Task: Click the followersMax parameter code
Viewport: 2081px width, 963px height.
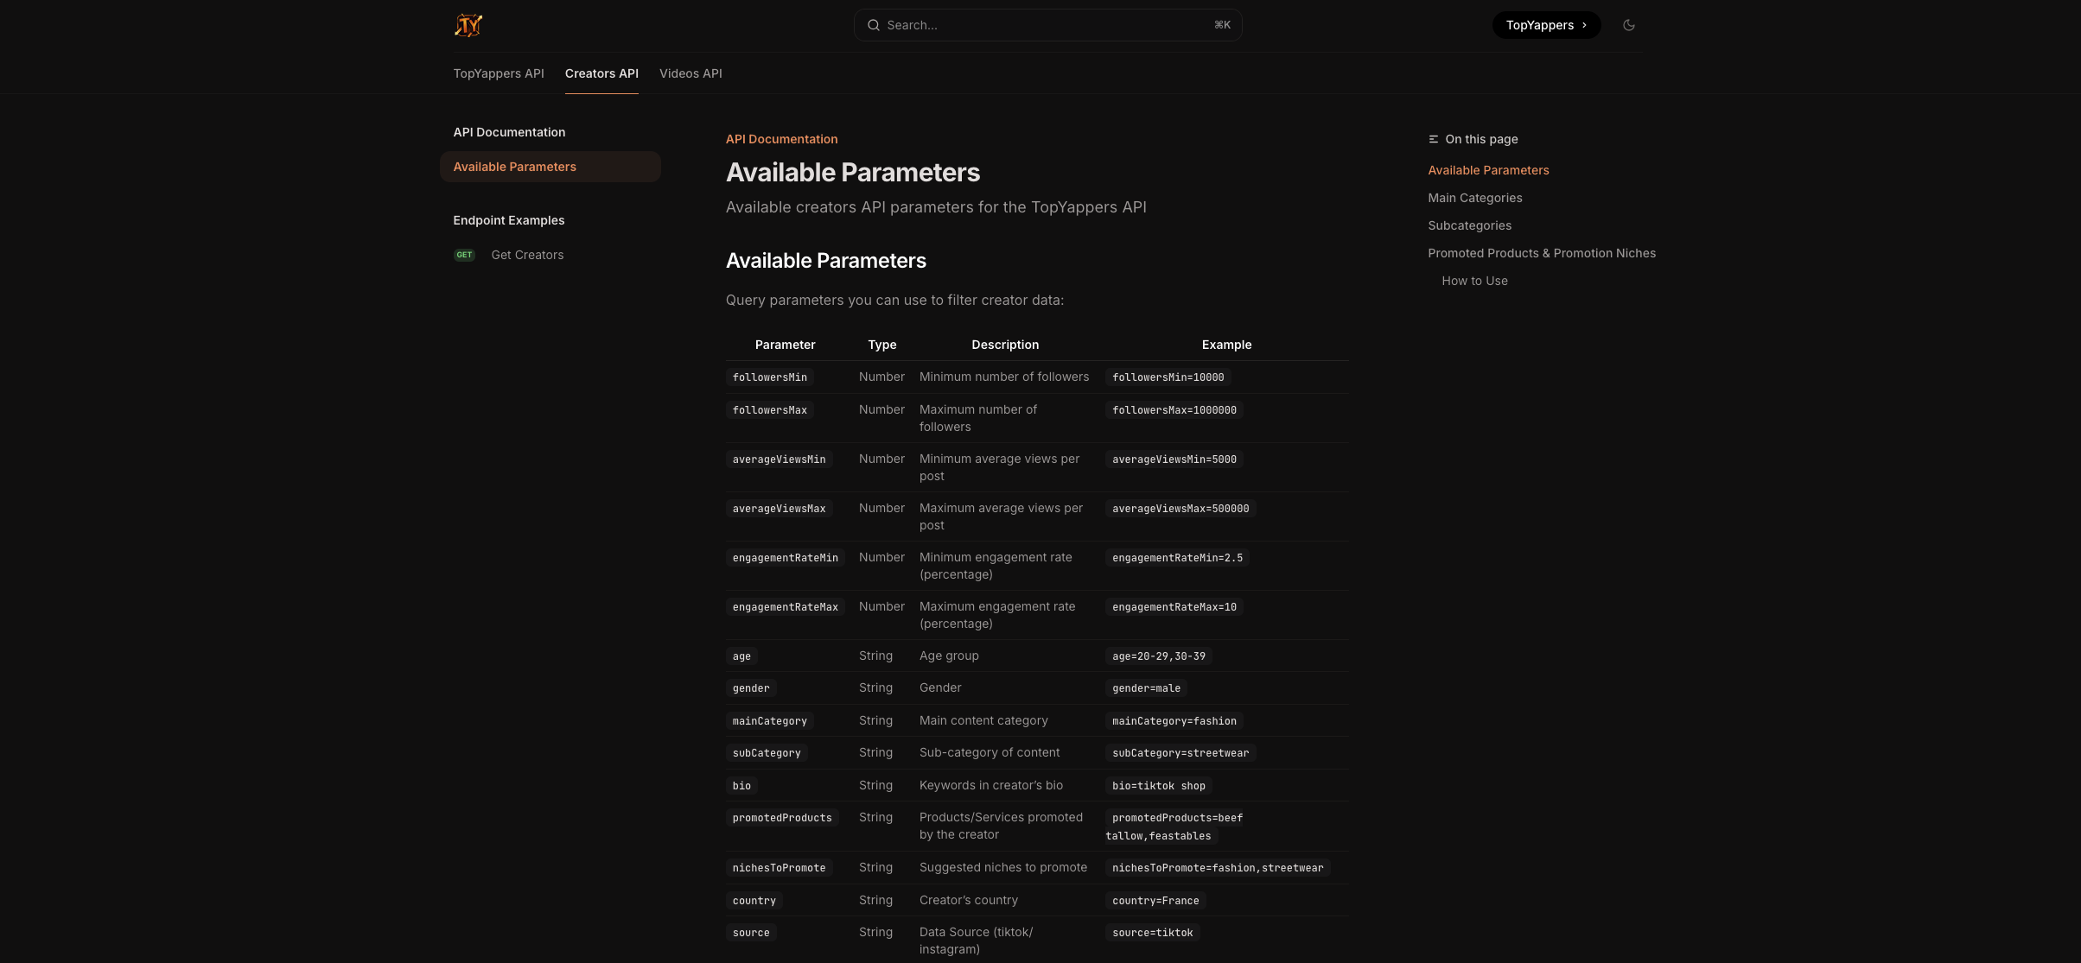Action: click(x=770, y=410)
